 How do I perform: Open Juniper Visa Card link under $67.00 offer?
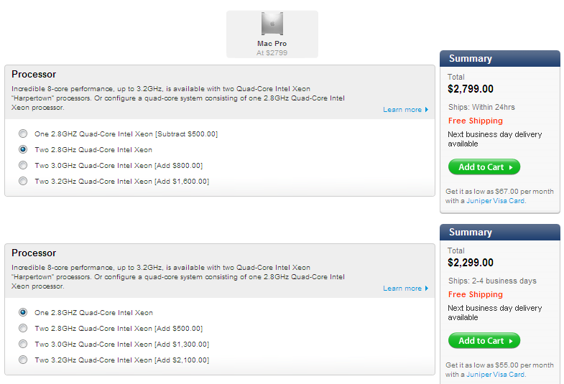[x=495, y=201]
